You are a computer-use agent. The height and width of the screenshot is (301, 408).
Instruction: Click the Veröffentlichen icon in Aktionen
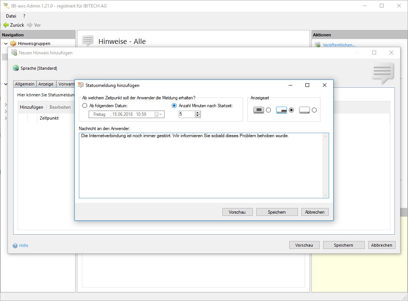coord(317,45)
